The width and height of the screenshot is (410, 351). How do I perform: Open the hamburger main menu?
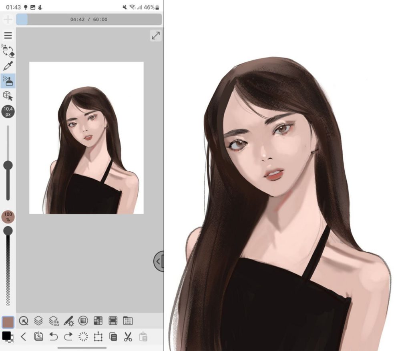coord(8,35)
